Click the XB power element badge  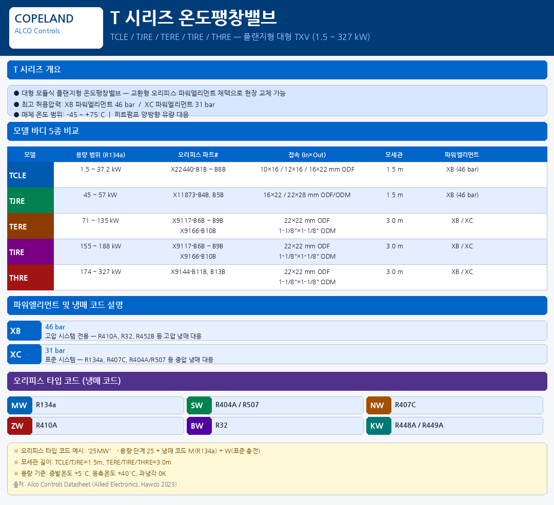[x=24, y=331]
